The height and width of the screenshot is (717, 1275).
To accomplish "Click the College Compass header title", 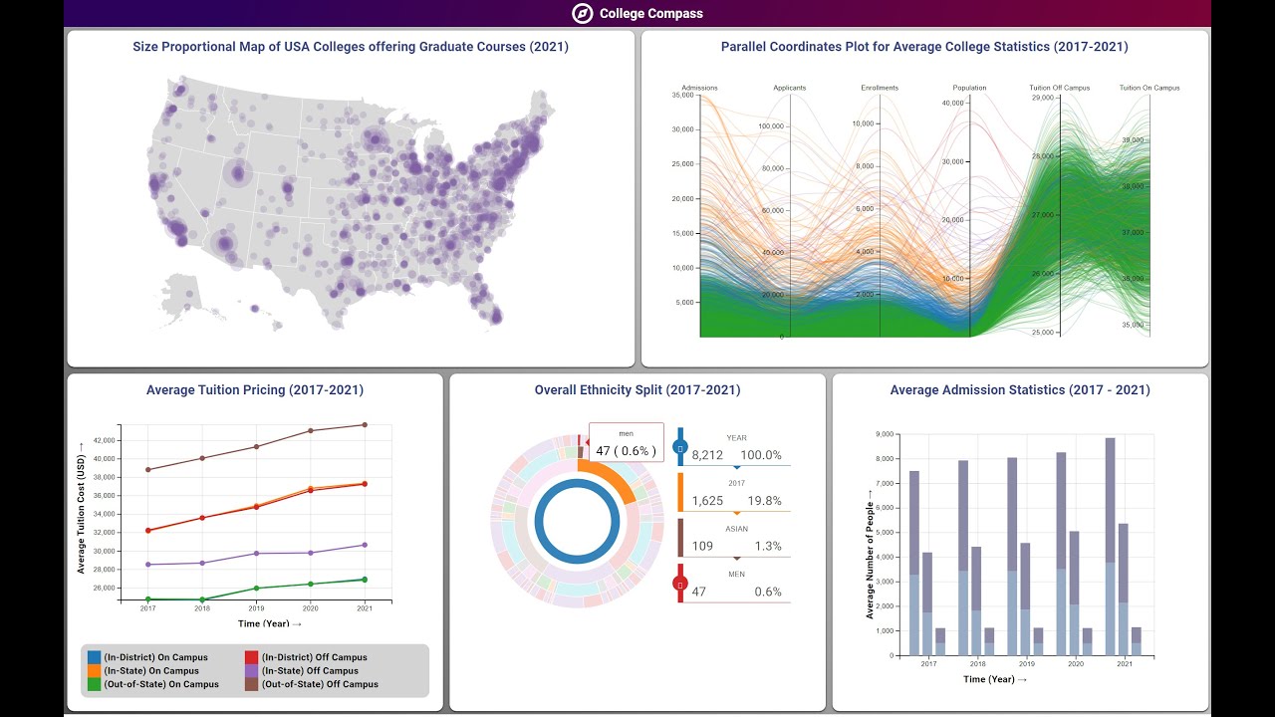I will point(651,14).
